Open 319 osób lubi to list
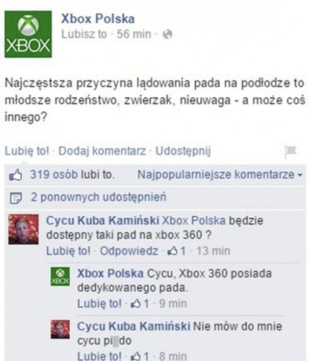This screenshot has width=309, height=361. 72,175
